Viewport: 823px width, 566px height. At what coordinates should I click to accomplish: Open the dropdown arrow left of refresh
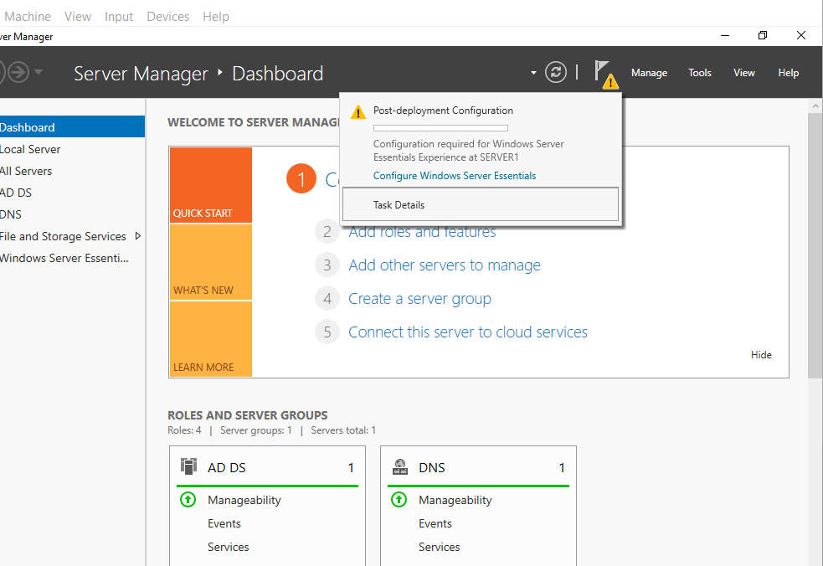click(533, 73)
